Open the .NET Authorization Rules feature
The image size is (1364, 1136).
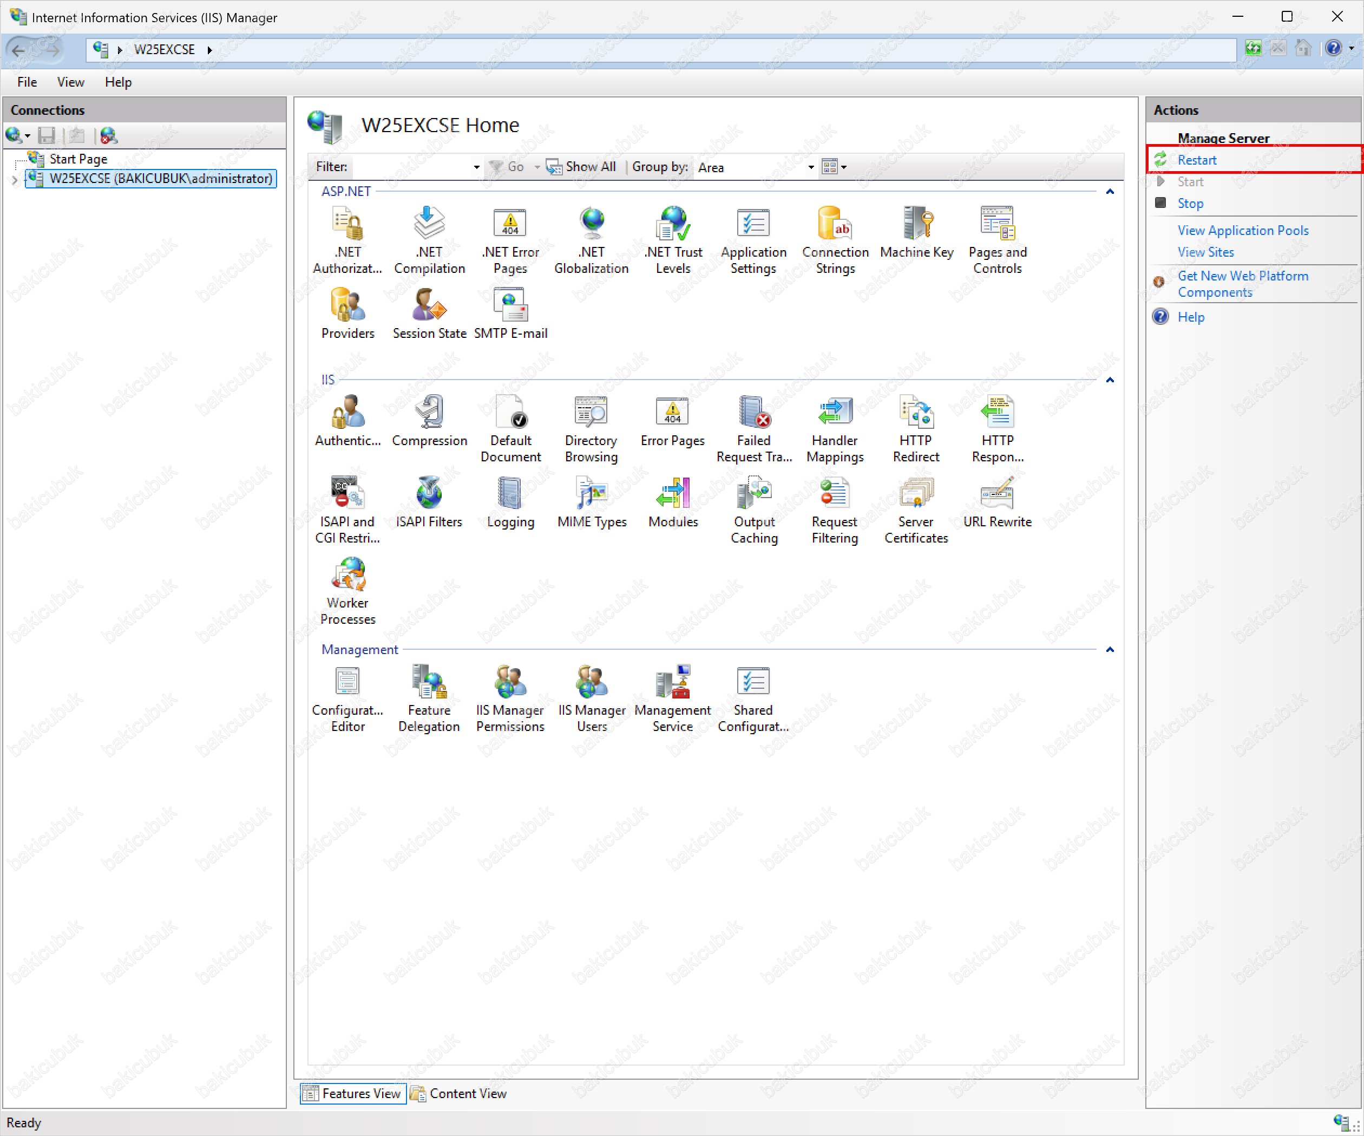click(347, 240)
